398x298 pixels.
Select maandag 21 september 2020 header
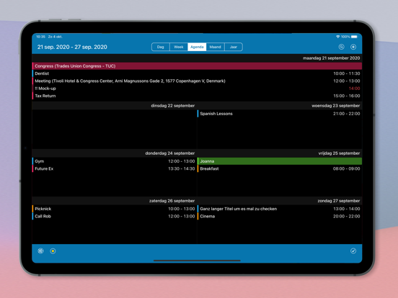point(331,58)
